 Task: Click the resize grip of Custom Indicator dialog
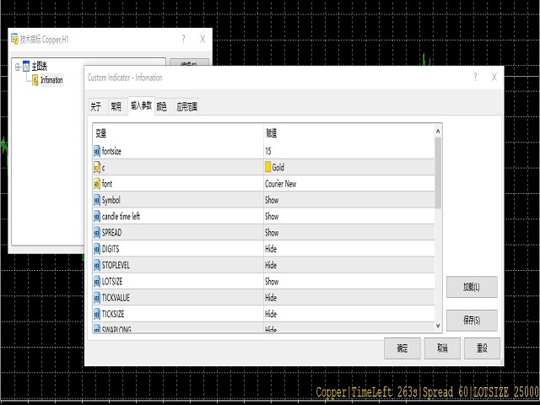pyautogui.click(x=501, y=362)
